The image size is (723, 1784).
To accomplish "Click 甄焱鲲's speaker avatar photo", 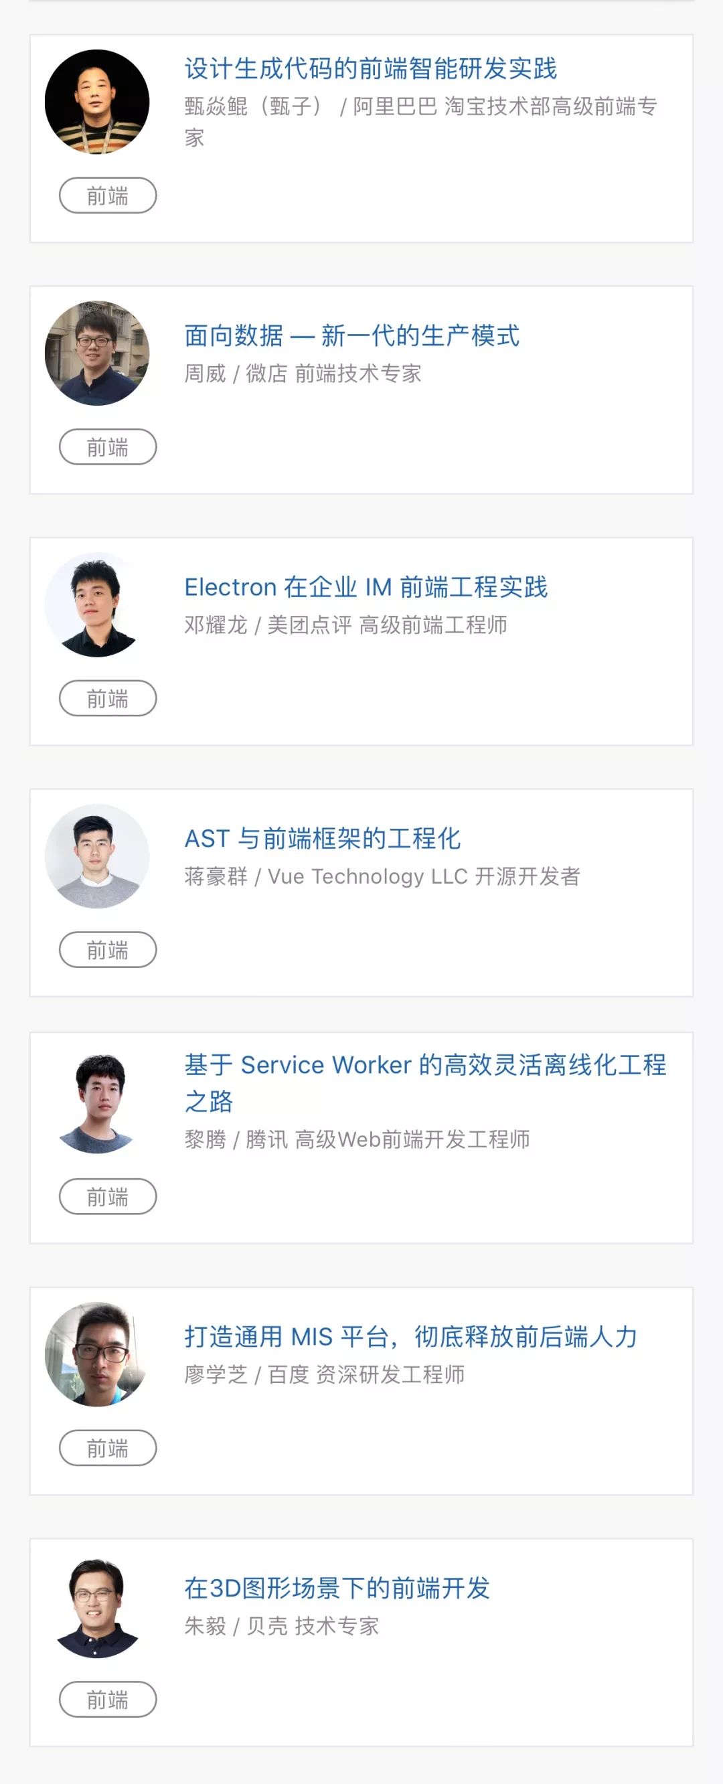I will [x=97, y=102].
